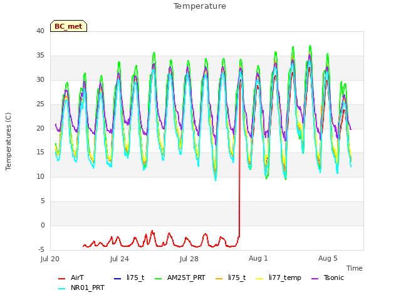Viewport: 401px width, 300px height.
Task: Click the Aug 1 x-axis tick label
Action: pyautogui.click(x=258, y=258)
